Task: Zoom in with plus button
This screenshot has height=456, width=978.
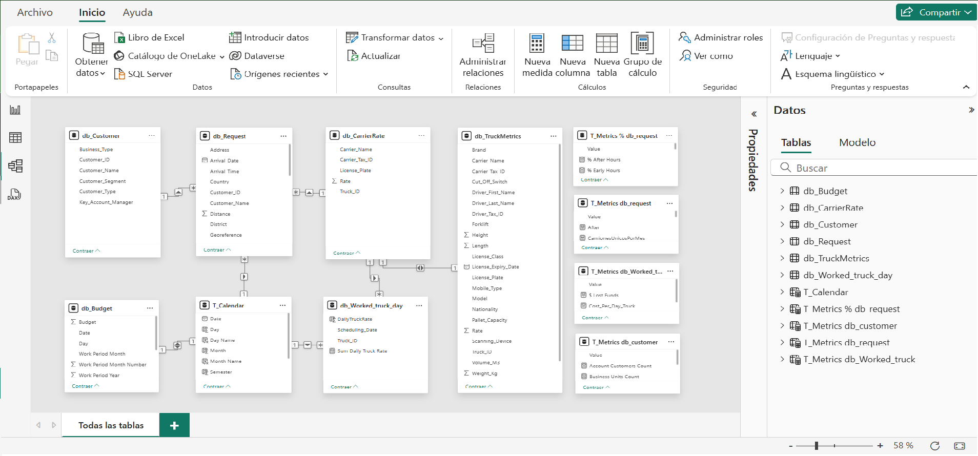Action: 880,446
